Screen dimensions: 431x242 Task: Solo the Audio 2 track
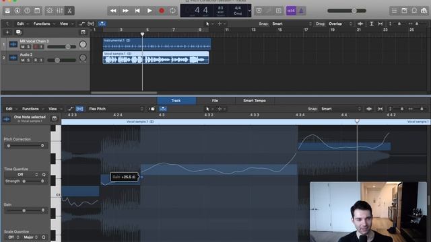(x=28, y=60)
